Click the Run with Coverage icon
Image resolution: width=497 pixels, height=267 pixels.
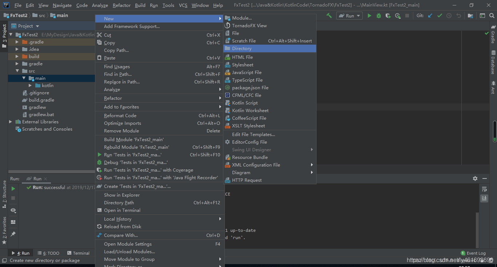pos(388,16)
